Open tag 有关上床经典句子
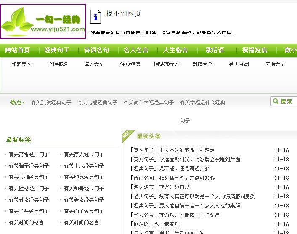Viewport: 297px width, 234px height. point(84,165)
